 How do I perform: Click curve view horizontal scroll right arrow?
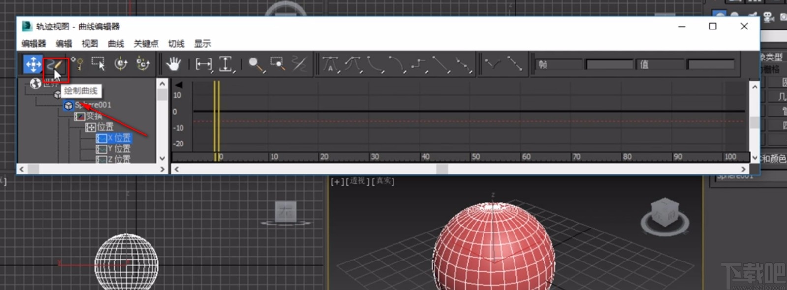pyautogui.click(x=744, y=169)
